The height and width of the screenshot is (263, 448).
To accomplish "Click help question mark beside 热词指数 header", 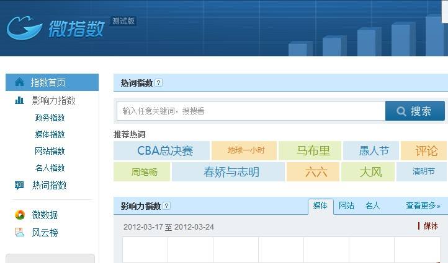I will pos(159,83).
